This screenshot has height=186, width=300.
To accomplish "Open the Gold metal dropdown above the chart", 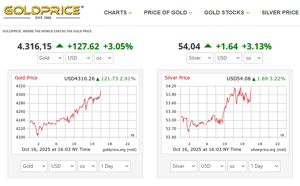I will [50, 58].
